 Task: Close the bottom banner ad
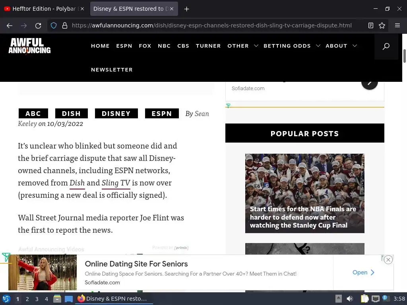(x=388, y=260)
